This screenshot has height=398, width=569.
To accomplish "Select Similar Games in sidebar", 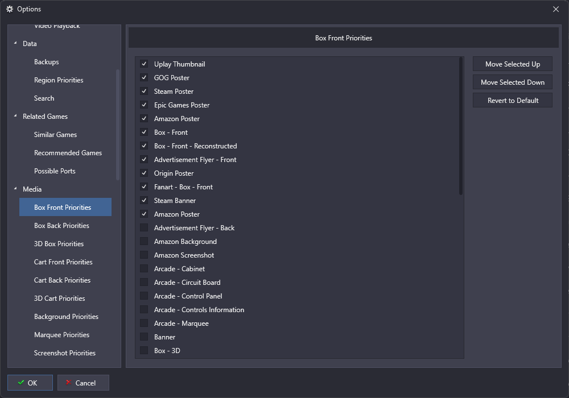I will pos(55,135).
